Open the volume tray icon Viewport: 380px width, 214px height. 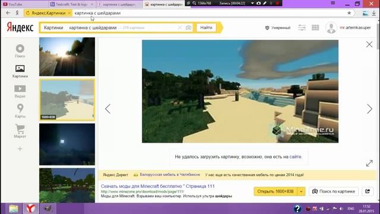pos(341,209)
